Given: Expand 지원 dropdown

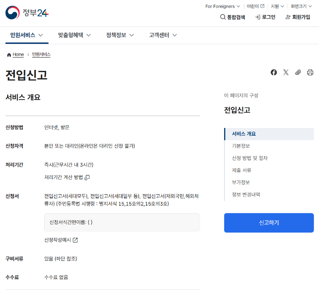Looking at the screenshot, I should [277, 6].
